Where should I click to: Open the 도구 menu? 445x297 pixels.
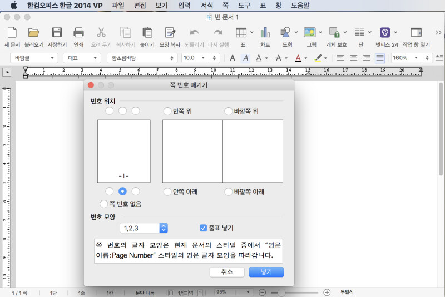(244, 6)
